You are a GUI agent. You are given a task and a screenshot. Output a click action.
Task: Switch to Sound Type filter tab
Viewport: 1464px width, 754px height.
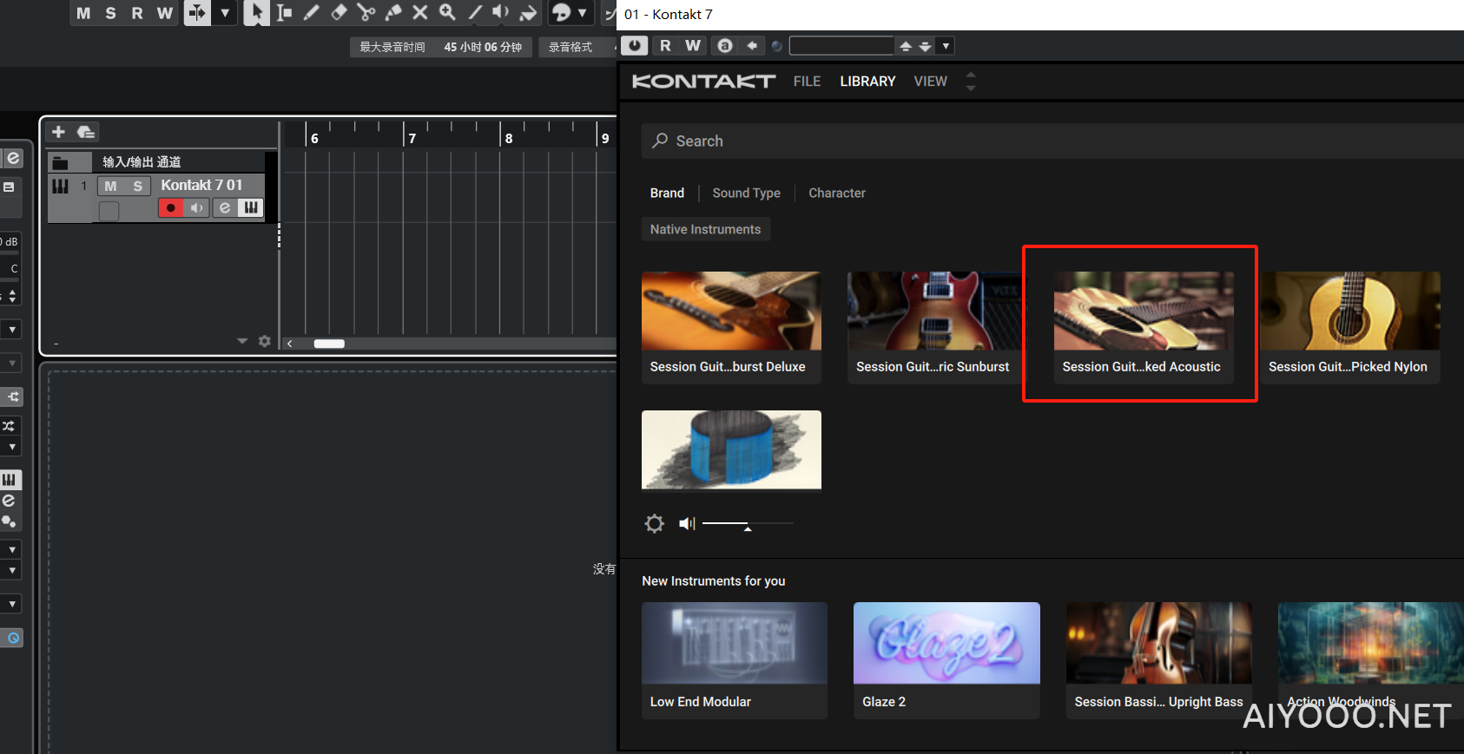tap(746, 193)
